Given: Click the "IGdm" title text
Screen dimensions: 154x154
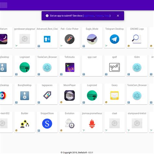Looking at the screenshot, I should pos(137,57).
